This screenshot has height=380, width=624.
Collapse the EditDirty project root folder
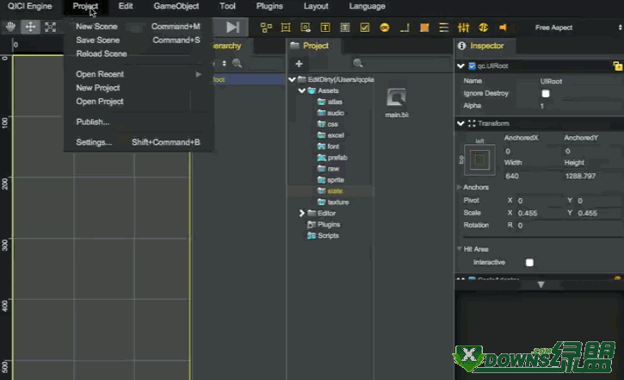click(x=292, y=79)
